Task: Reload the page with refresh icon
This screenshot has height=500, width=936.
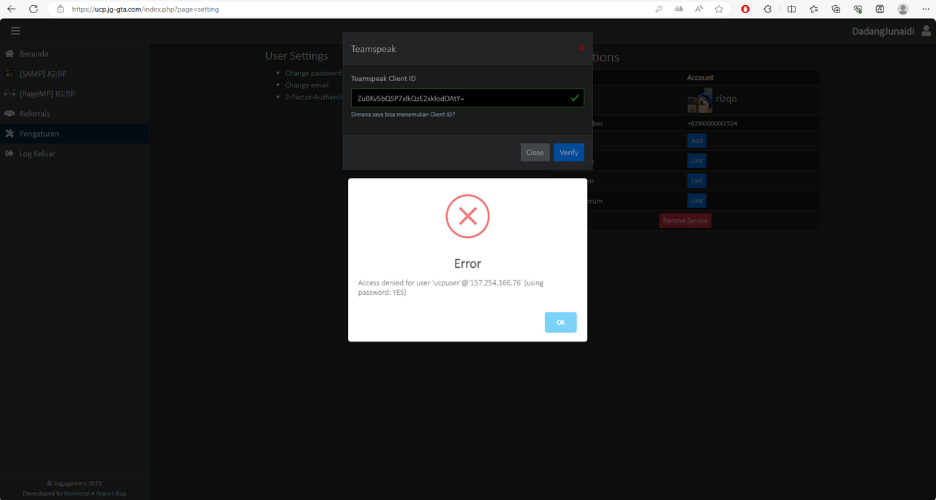Action: point(34,9)
